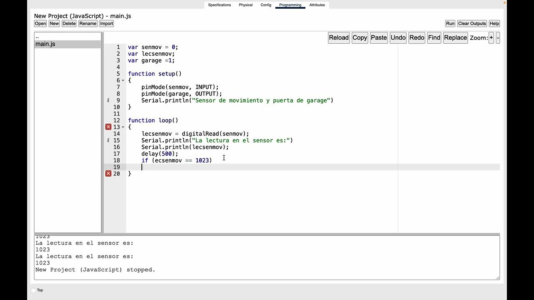Zoom in with the plus button
This screenshot has height=300, width=534.
pos(491,37)
